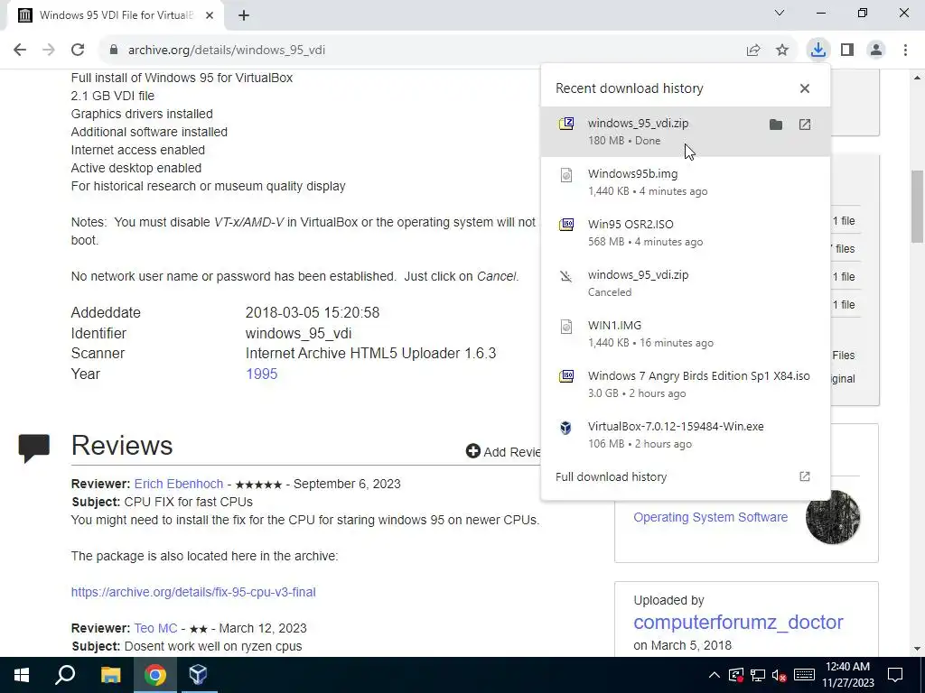Open the Windows95b.img download entry
Viewport: 925px width, 693px height.
click(686, 182)
